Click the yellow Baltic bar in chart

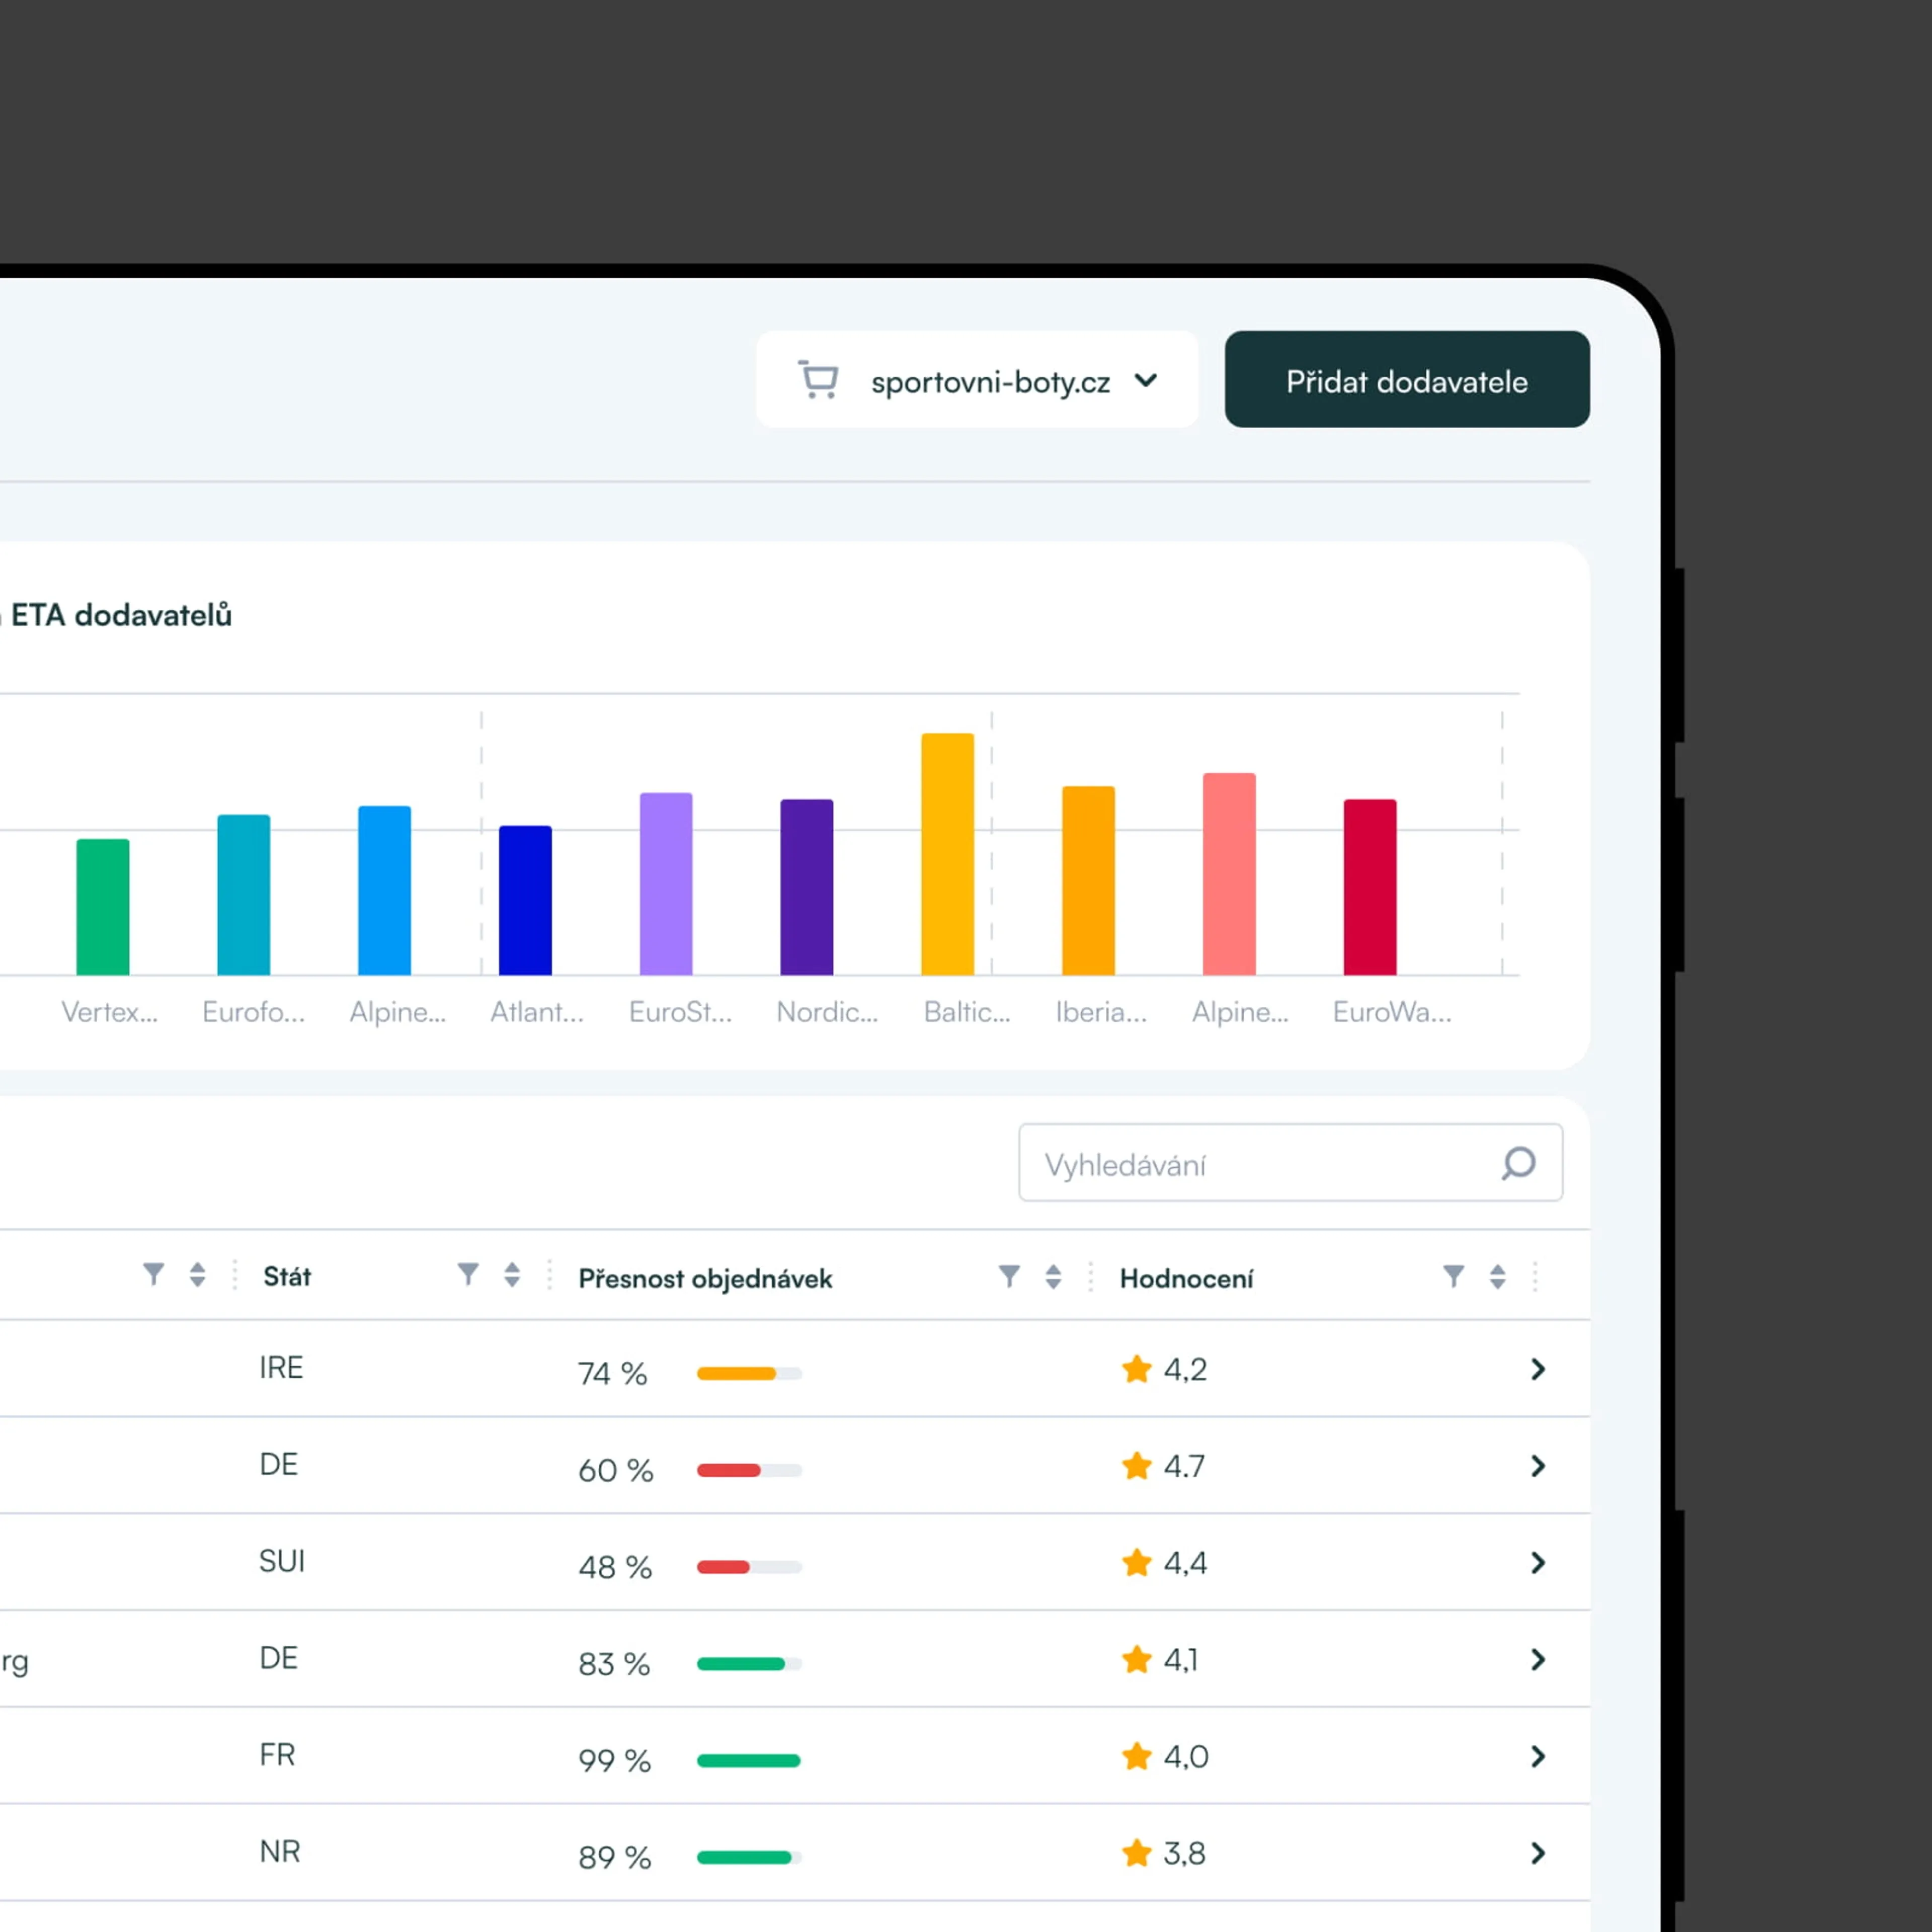pos(947,854)
